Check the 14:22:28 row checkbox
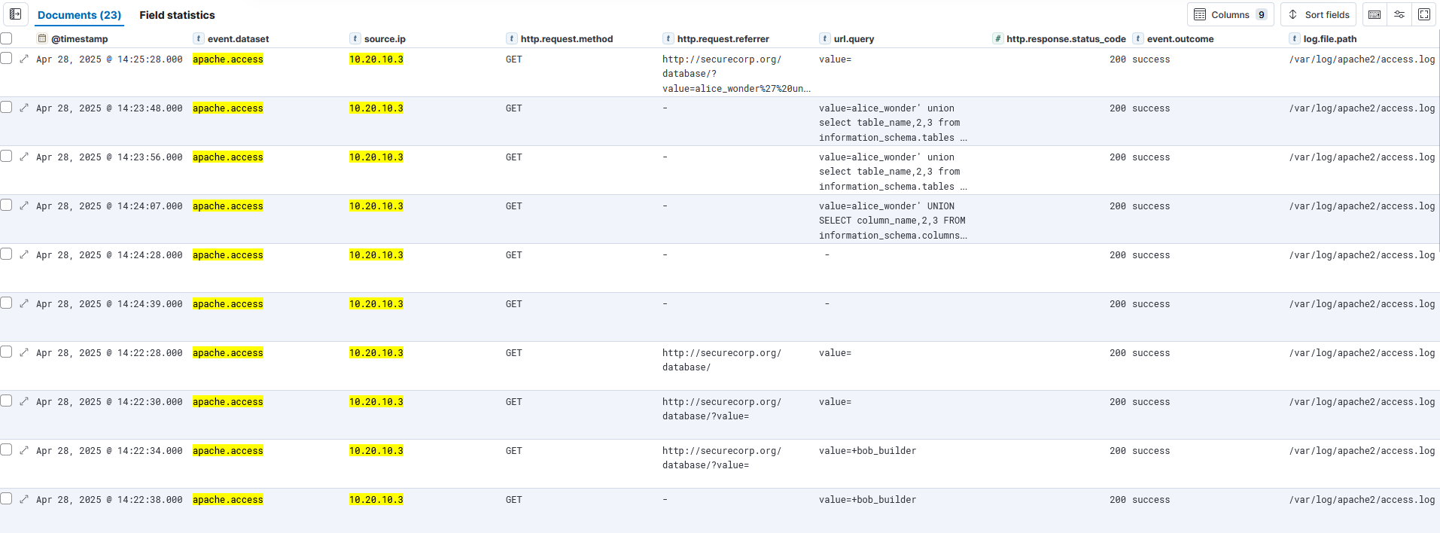The height and width of the screenshot is (533, 1440). point(7,352)
